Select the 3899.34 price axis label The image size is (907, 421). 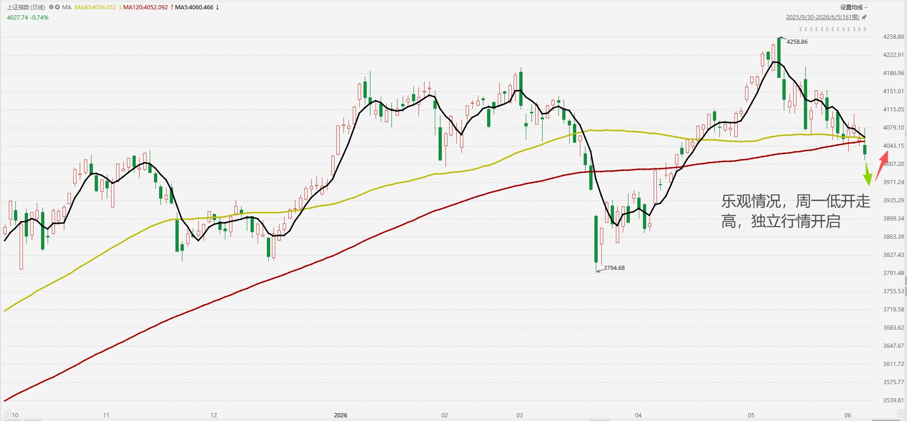tap(893, 219)
